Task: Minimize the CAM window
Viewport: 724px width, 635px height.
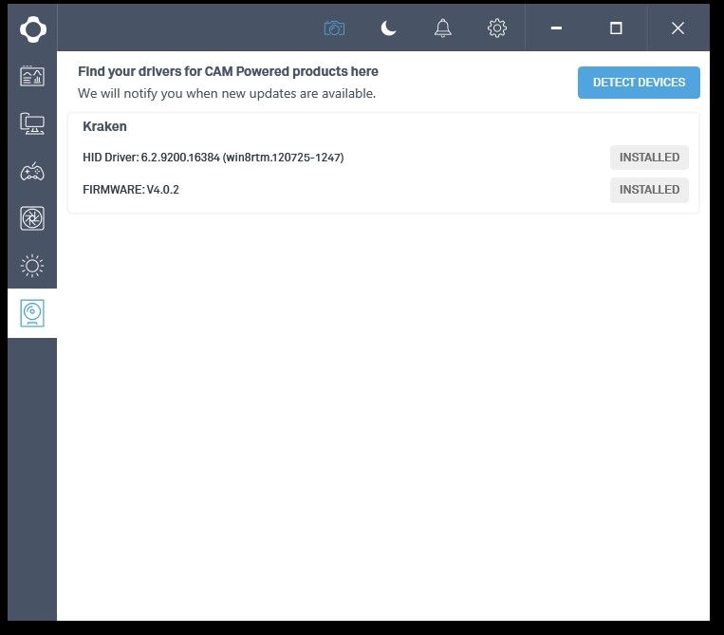Action: click(x=556, y=28)
